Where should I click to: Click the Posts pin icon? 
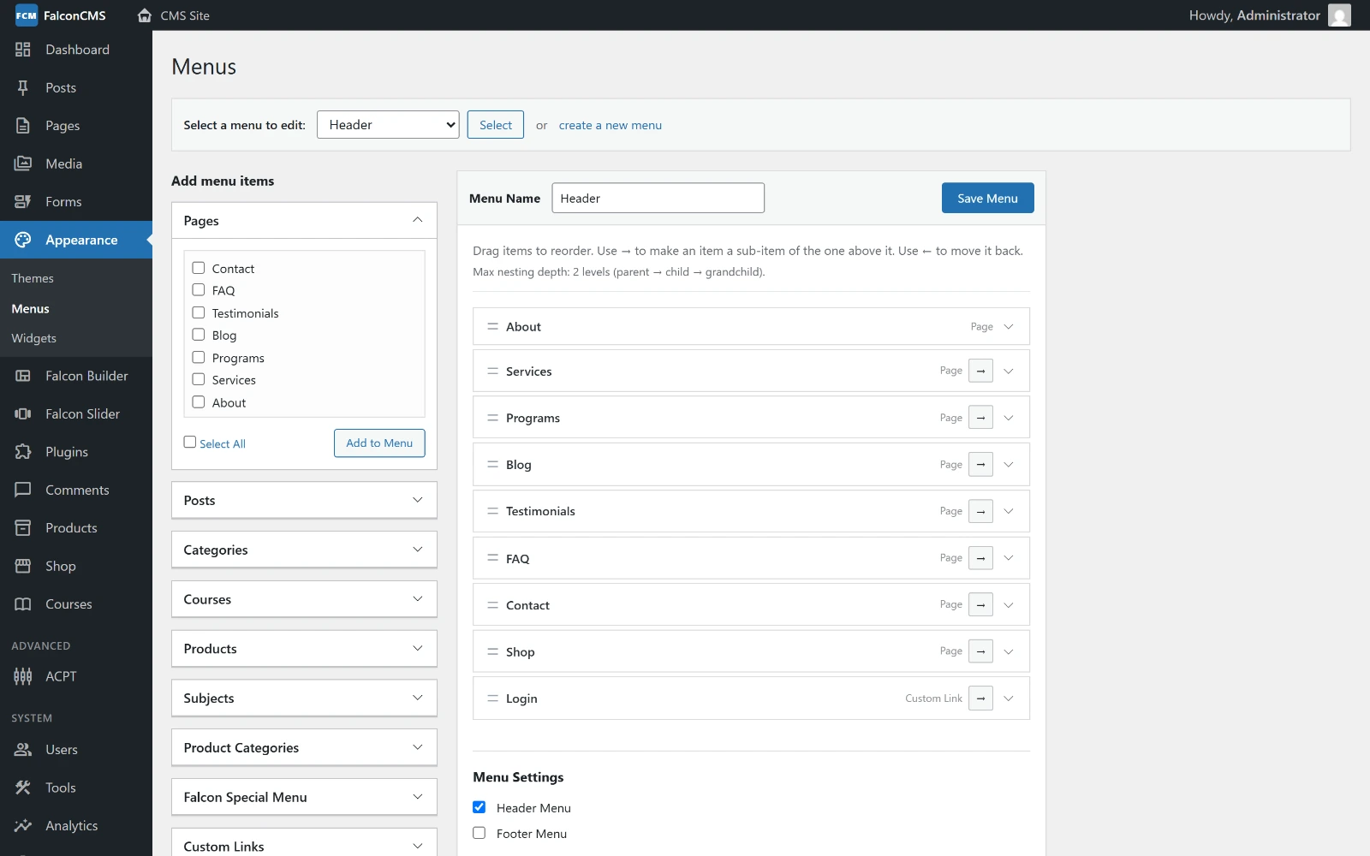pyautogui.click(x=23, y=87)
